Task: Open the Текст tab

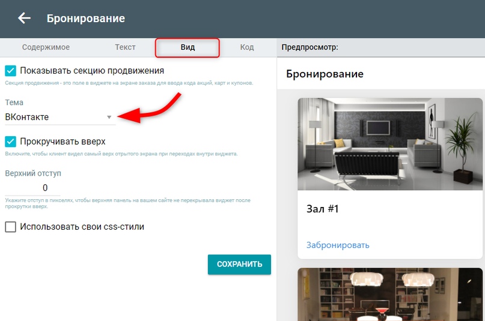Action: pos(125,47)
